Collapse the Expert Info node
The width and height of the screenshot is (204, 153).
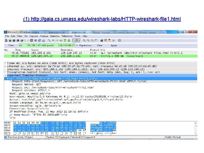tap(10, 81)
